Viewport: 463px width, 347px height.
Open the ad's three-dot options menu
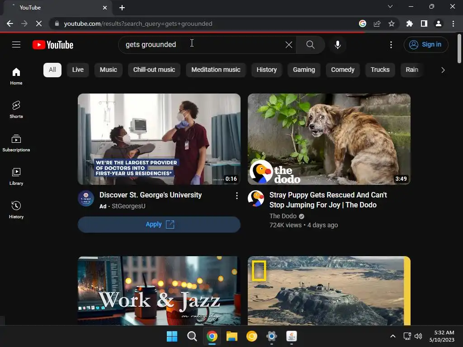click(237, 196)
